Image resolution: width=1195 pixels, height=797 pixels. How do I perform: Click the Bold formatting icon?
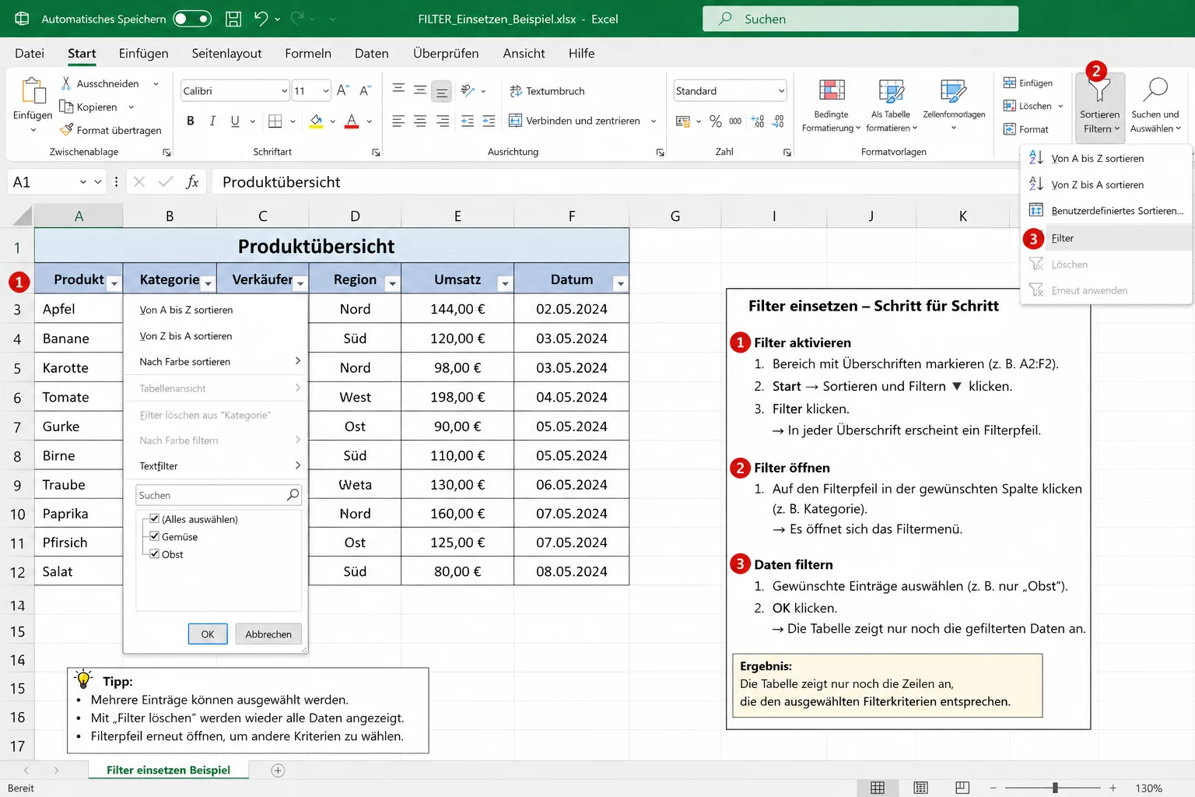(x=191, y=121)
